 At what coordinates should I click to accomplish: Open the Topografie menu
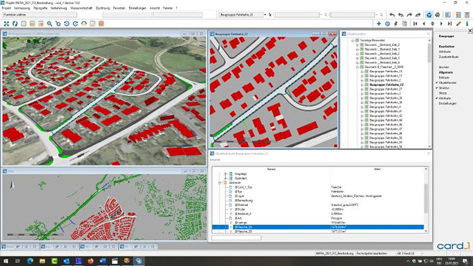coord(40,8)
